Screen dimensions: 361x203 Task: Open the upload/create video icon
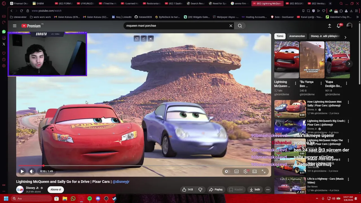pos(329,26)
